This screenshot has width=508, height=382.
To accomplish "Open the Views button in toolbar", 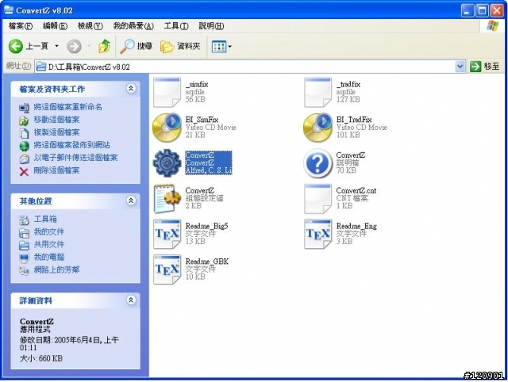I will pos(219,47).
